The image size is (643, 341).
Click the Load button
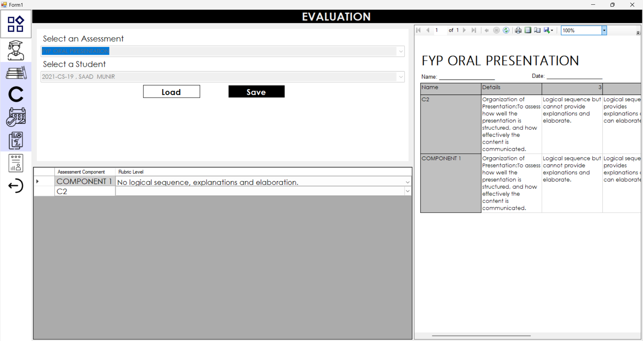coord(171,92)
